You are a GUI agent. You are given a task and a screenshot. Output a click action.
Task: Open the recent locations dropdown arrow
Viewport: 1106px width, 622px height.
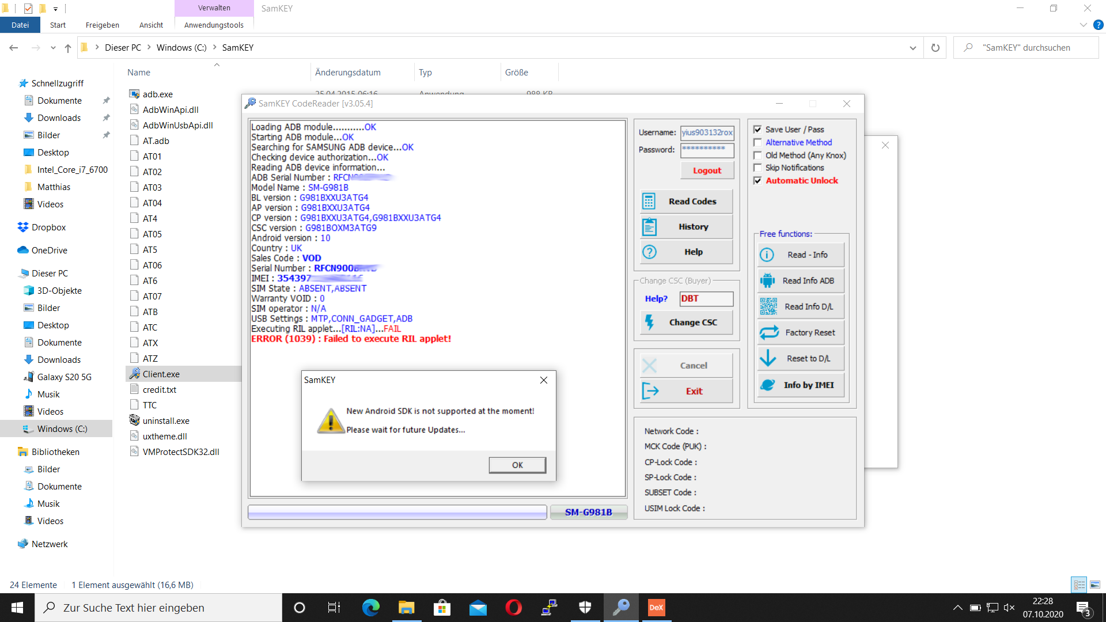point(53,48)
